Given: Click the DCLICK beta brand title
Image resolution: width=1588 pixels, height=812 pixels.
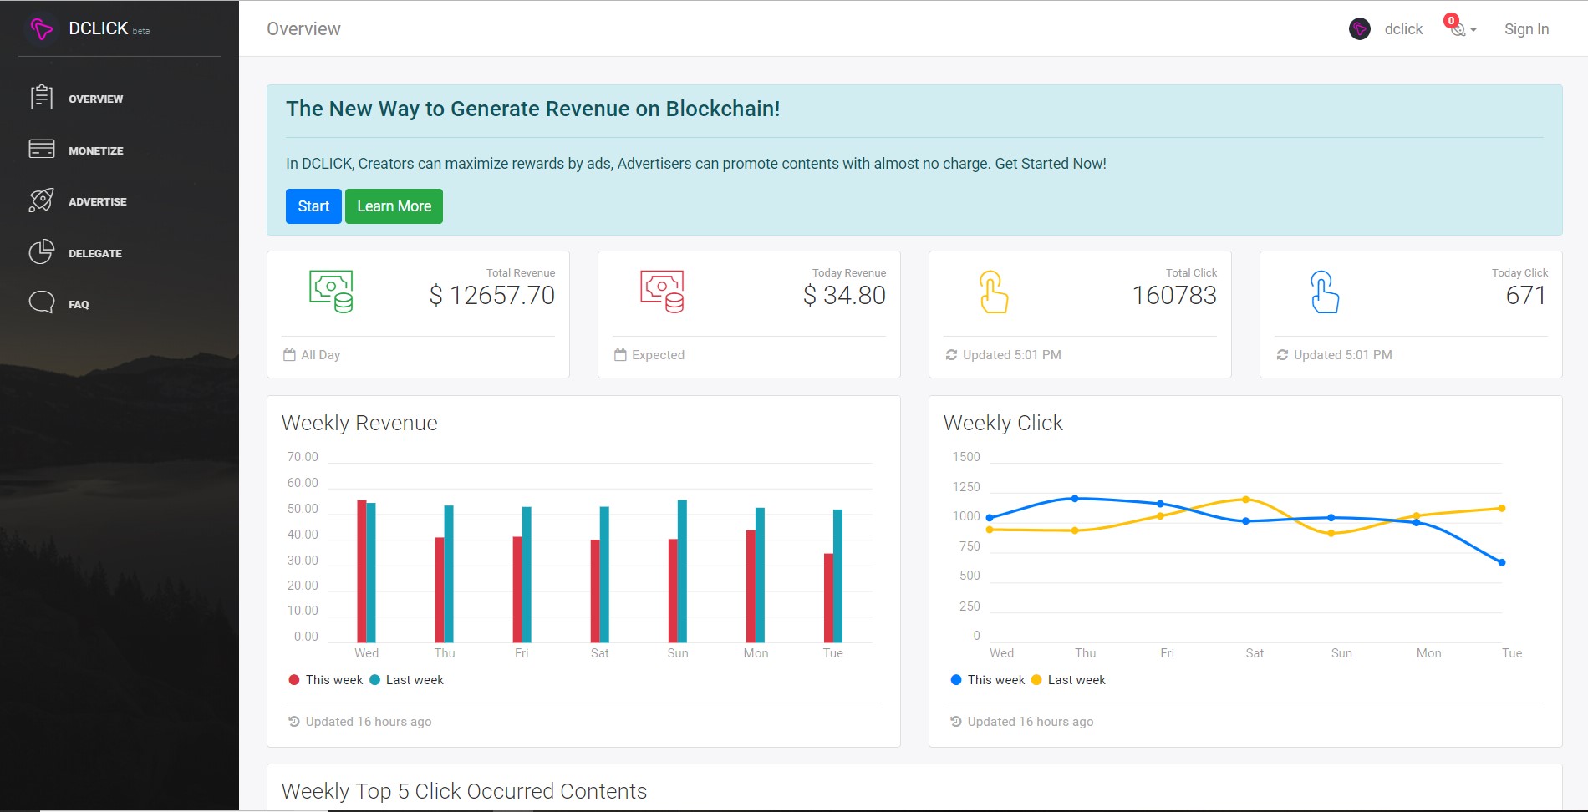Looking at the screenshot, I should [109, 28].
